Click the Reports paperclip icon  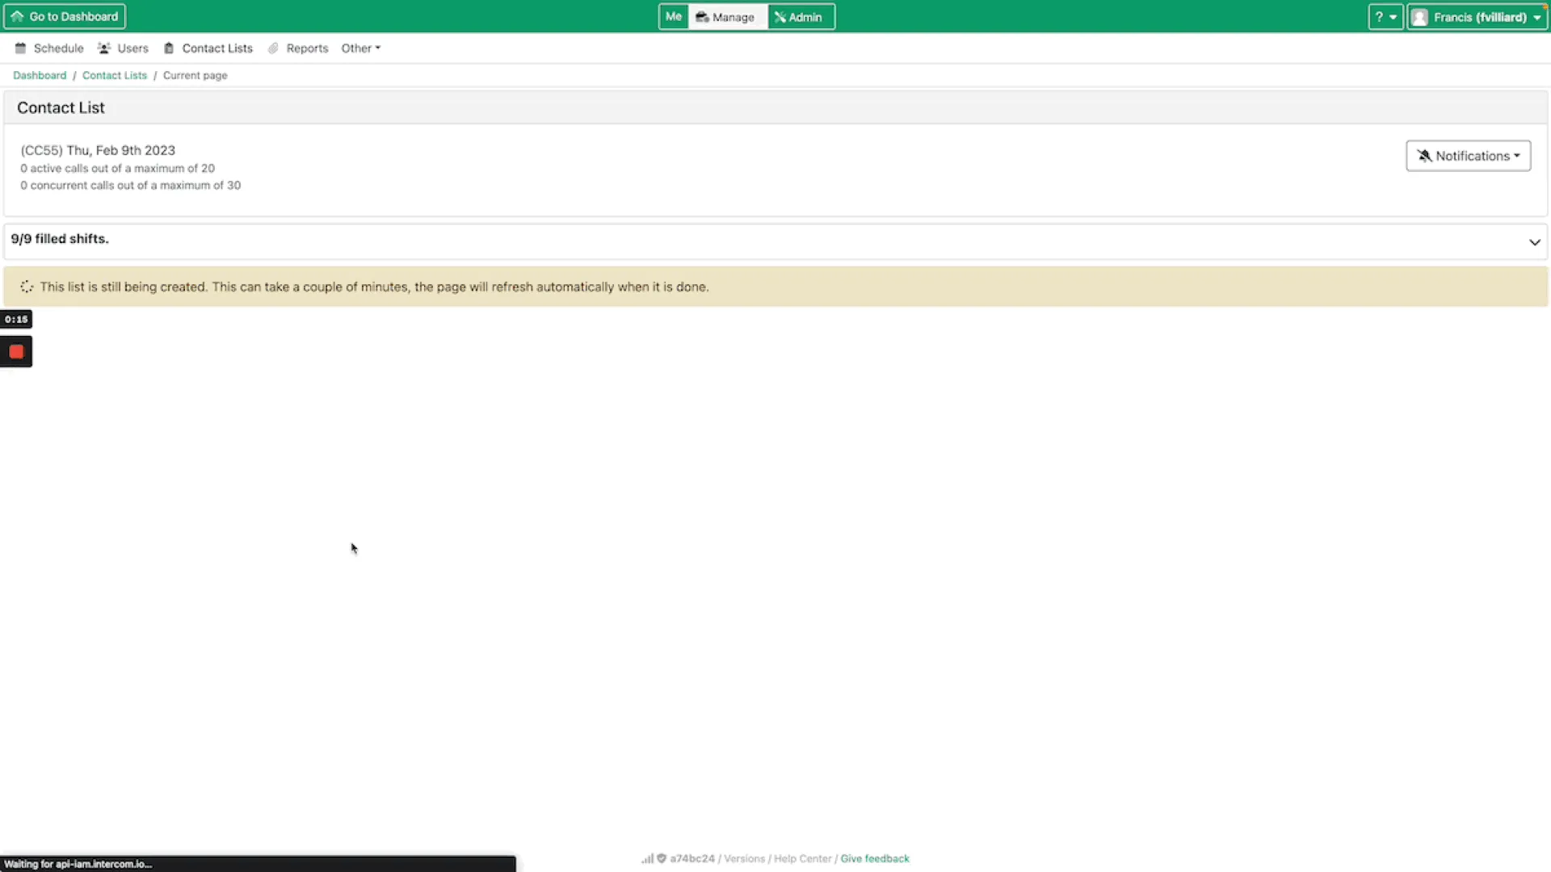click(x=273, y=48)
